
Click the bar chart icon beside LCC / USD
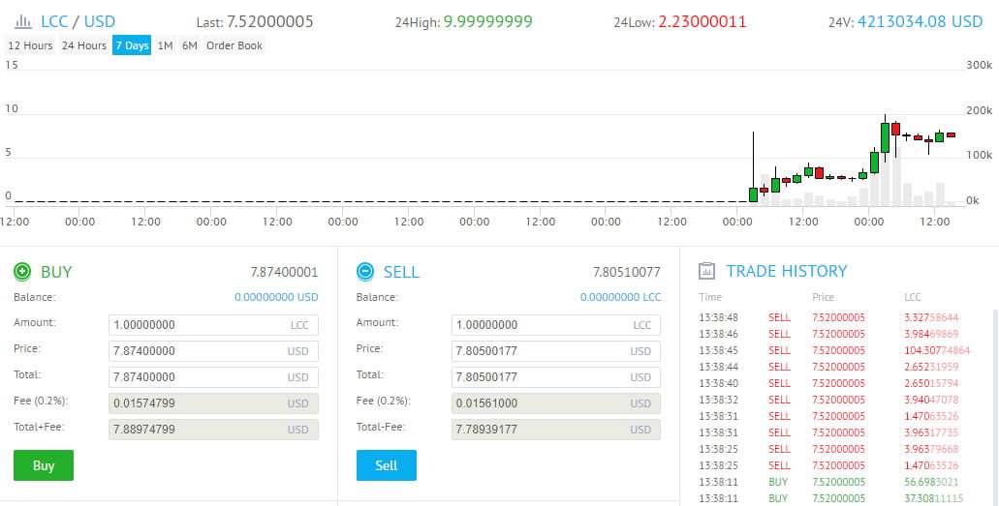(x=23, y=22)
